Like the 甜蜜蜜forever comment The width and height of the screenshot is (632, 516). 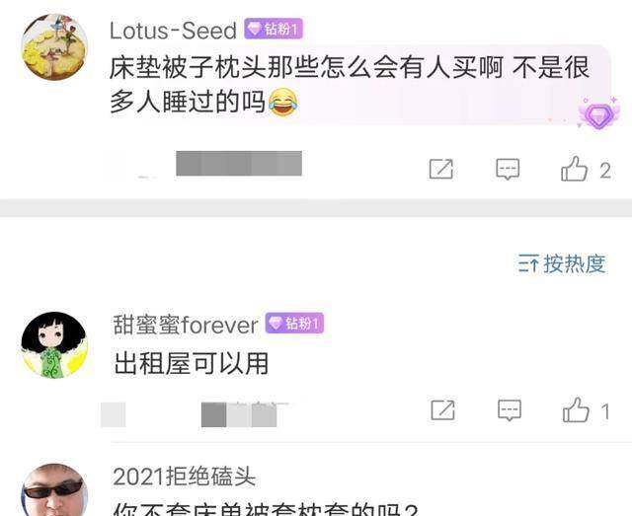coord(576,410)
